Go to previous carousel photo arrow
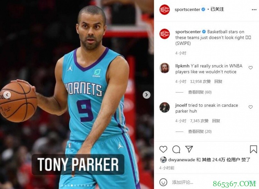The image size is (259, 189). [x=7, y=95]
